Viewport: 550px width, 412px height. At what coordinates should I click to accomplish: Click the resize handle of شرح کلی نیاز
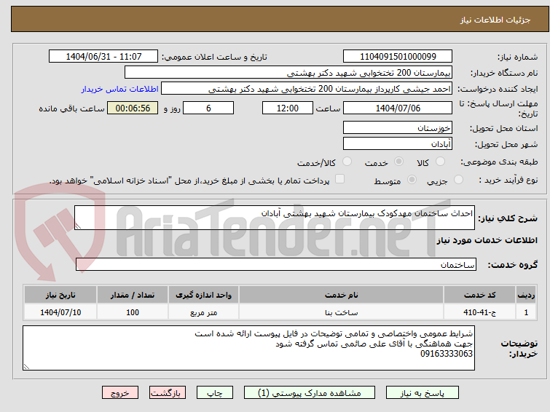pyautogui.click(x=78, y=226)
